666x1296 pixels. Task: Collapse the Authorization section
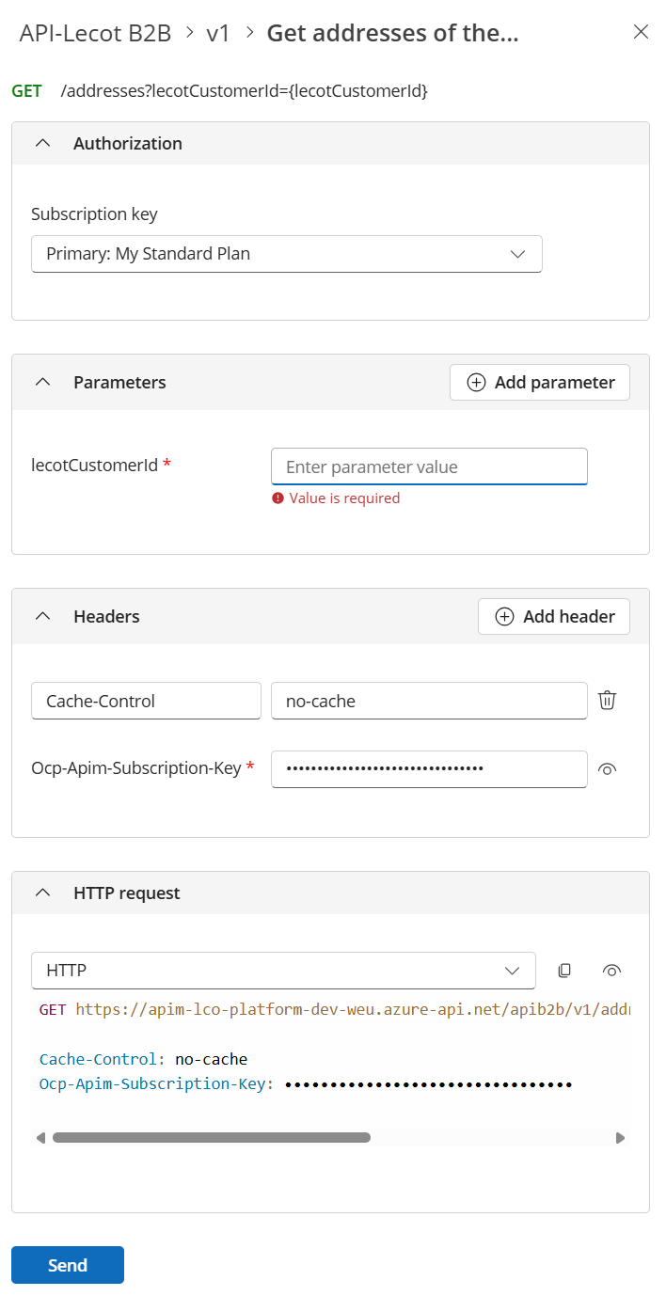point(42,144)
